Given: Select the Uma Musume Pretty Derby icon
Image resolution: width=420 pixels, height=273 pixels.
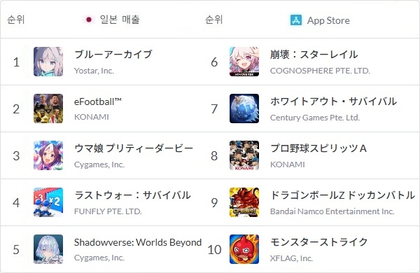Looking at the screenshot, I should click(x=48, y=155).
